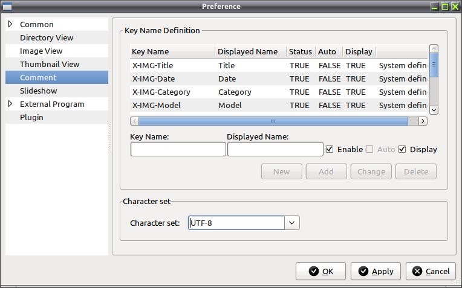Focus the Key Name input field
Image resolution: width=462 pixels, height=288 pixels.
[178, 149]
